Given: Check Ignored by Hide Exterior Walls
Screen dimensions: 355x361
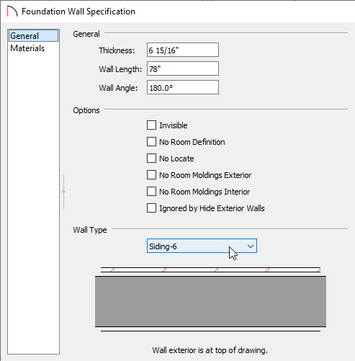Looking at the screenshot, I should point(151,208).
